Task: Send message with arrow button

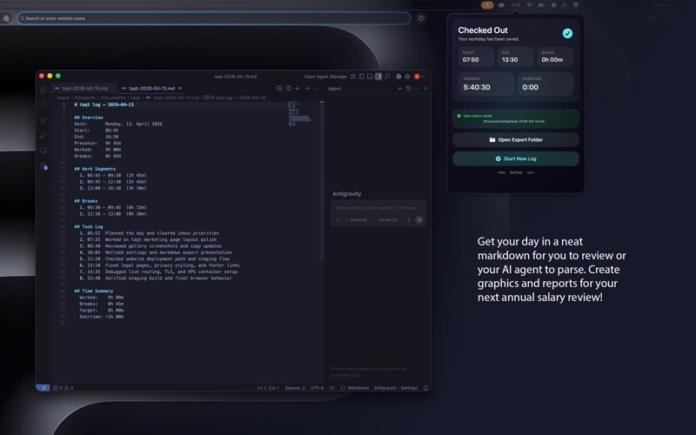Action: pos(418,220)
